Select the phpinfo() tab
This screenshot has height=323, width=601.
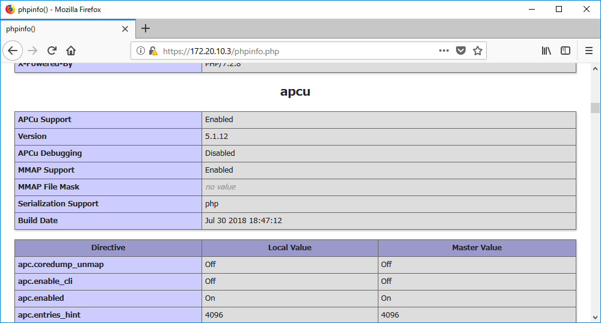tap(67, 29)
